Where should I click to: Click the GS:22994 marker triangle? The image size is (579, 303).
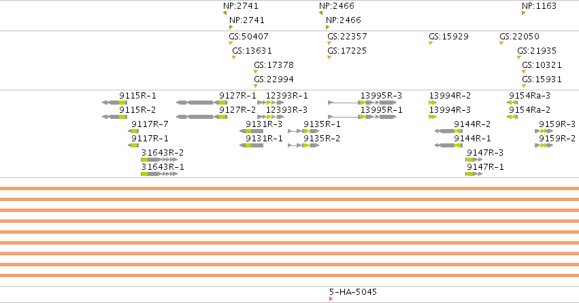(256, 86)
